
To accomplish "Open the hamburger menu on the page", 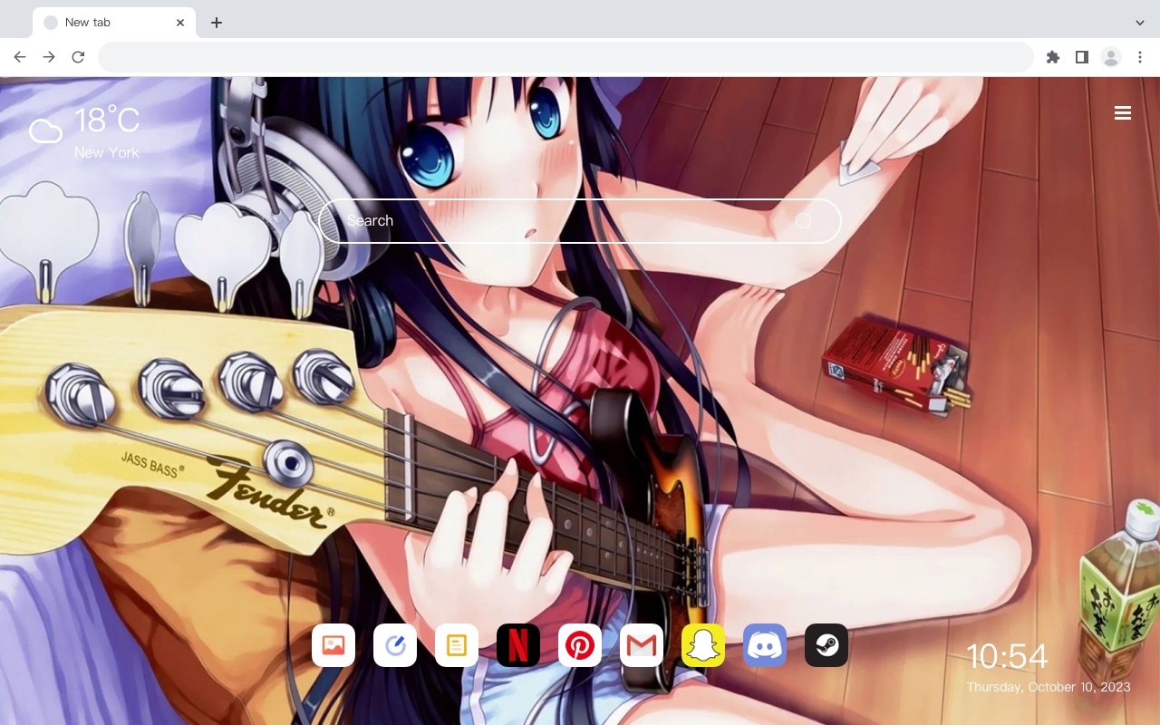I will pos(1123,113).
